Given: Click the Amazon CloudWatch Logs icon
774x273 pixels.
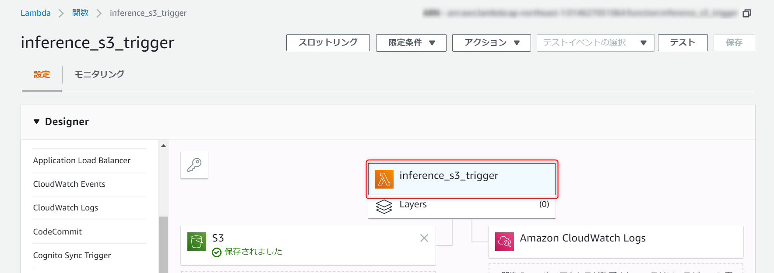Looking at the screenshot, I should pyautogui.click(x=504, y=241).
